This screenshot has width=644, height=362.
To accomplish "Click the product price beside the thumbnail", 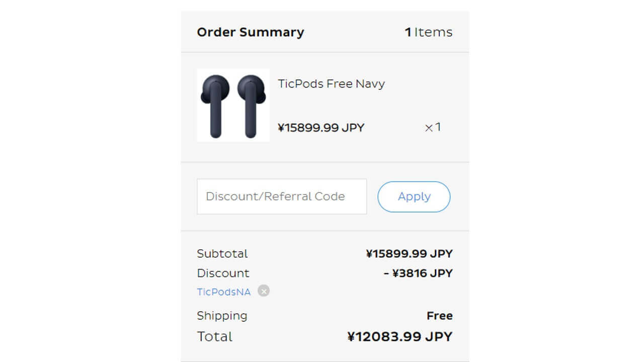I will click(321, 128).
